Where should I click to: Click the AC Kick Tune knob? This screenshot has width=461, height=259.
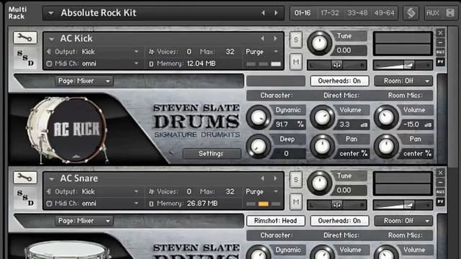(320, 43)
